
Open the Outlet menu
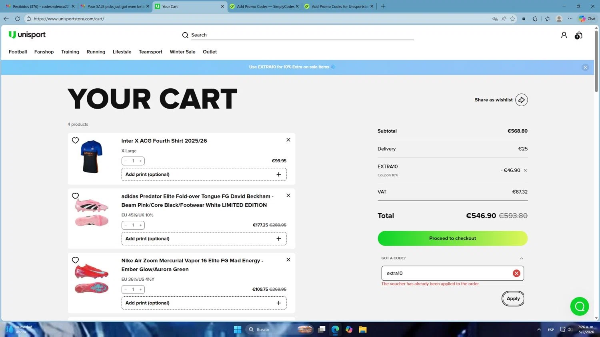pyautogui.click(x=210, y=52)
